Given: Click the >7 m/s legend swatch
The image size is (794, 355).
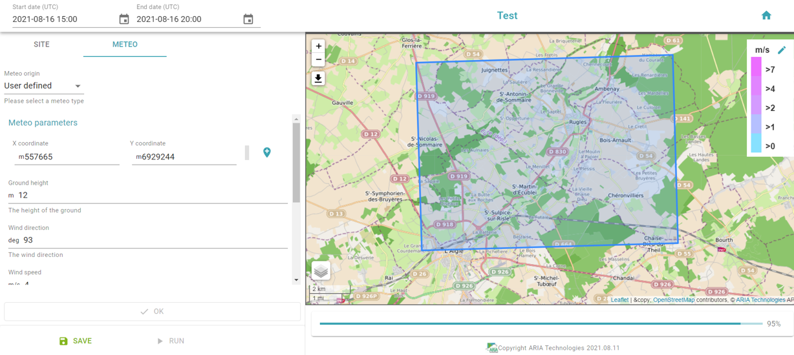Looking at the screenshot, I should click(x=756, y=67).
